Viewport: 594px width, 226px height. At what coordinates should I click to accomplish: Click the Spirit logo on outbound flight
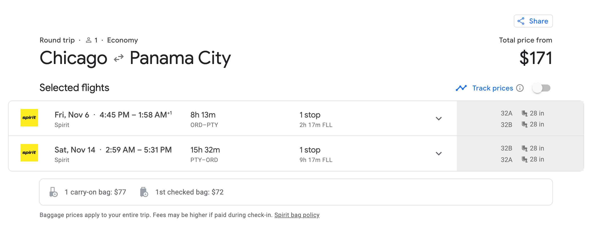[29, 118]
